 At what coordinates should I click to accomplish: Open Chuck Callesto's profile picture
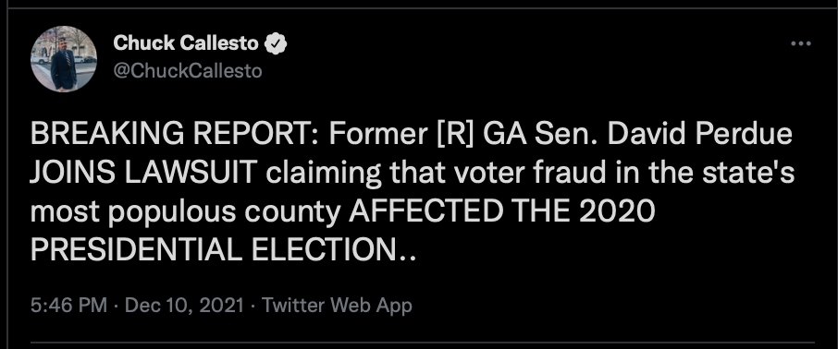click(x=64, y=59)
